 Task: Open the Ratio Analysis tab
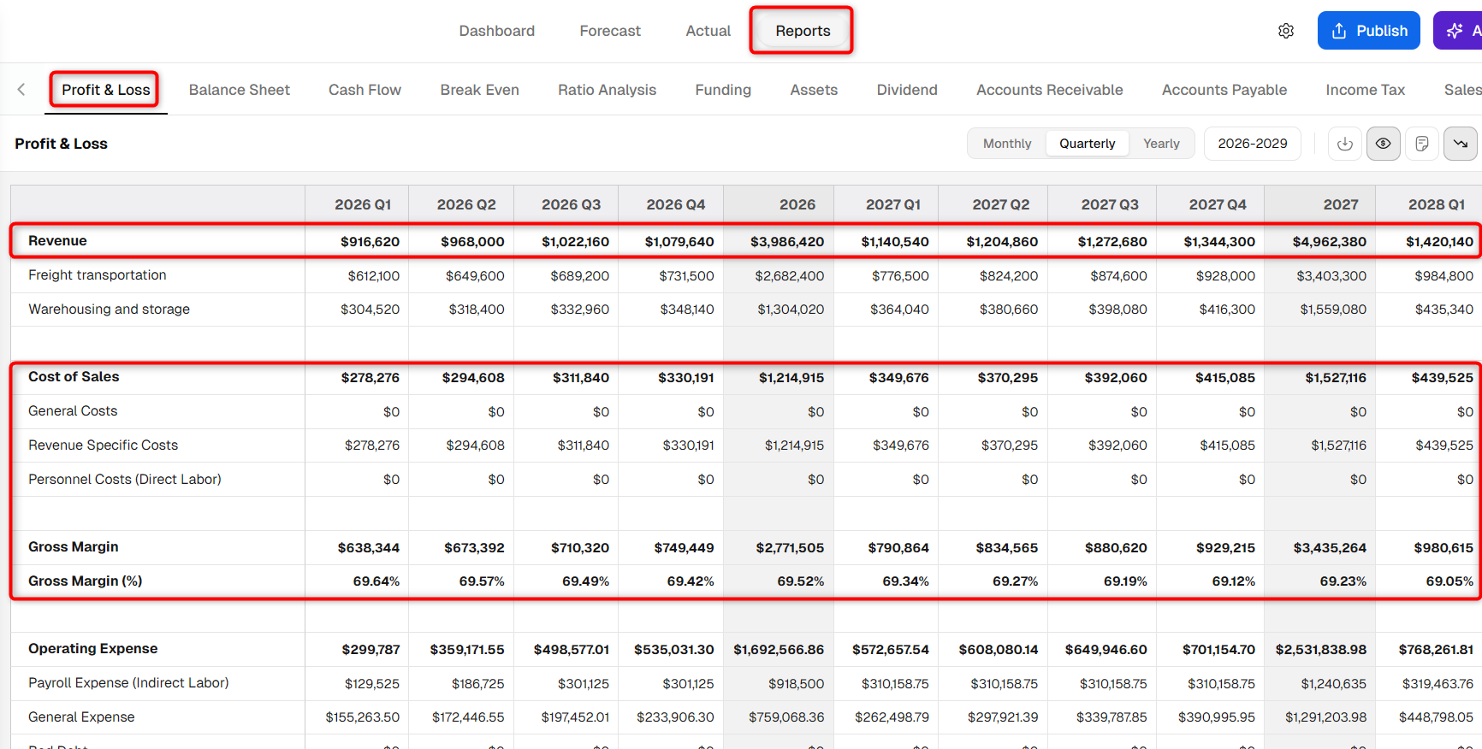(x=607, y=90)
